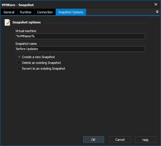The image size is (161, 146).
Task: Select the Snapshot Options tab
Action: [x=71, y=12]
